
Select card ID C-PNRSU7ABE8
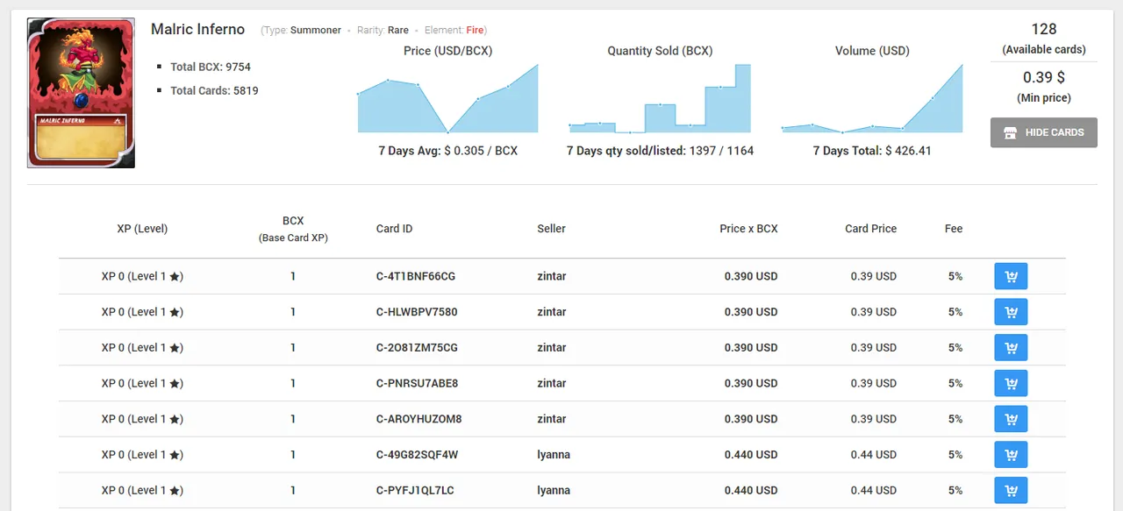click(x=417, y=383)
